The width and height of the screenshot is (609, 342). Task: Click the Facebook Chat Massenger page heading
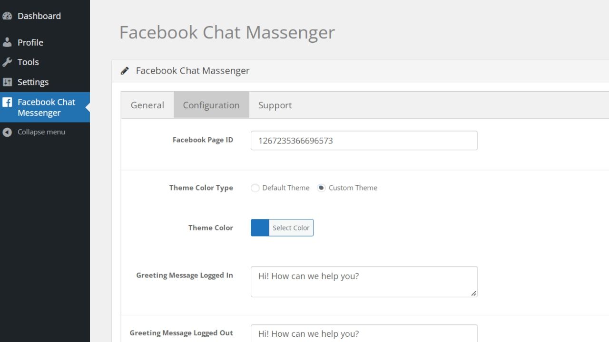(x=227, y=32)
